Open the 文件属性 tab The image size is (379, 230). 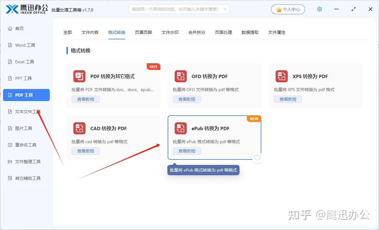coord(277,32)
